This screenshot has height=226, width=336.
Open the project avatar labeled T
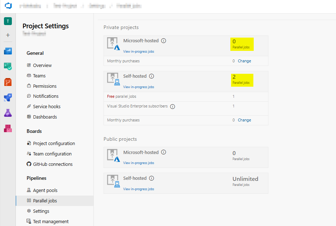[8, 21]
